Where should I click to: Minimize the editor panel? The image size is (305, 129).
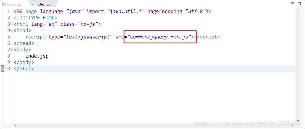[292, 3]
